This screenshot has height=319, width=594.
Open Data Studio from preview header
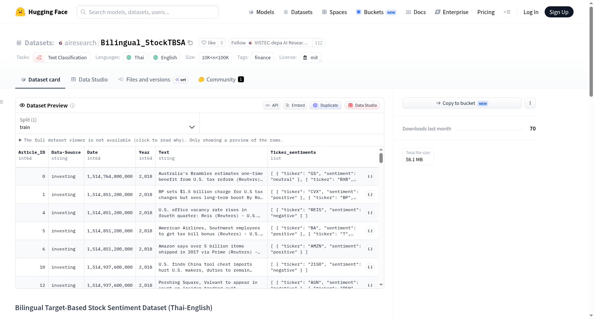coord(362,105)
